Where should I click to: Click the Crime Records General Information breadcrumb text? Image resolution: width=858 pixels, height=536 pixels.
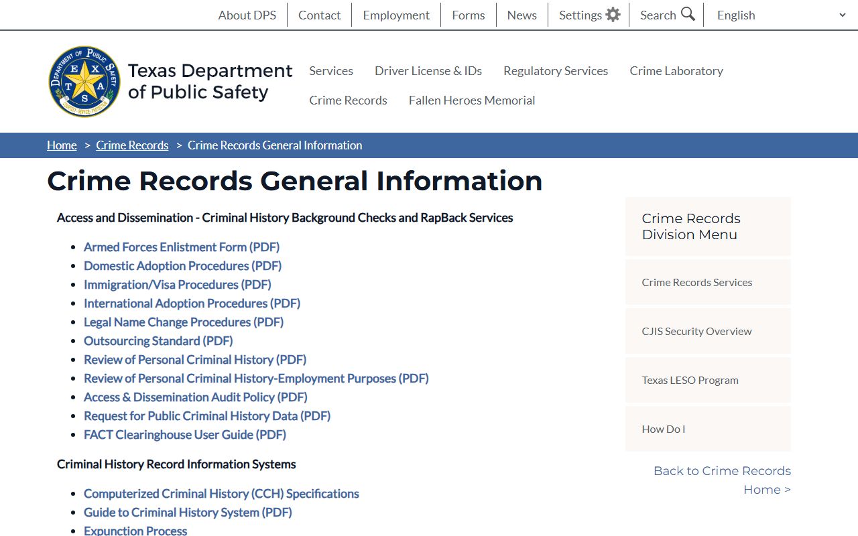click(x=275, y=145)
